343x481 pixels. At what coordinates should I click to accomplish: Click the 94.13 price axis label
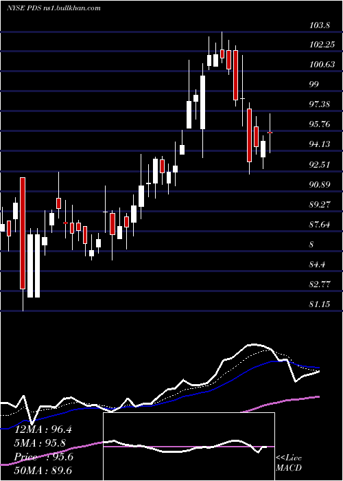tap(320, 144)
